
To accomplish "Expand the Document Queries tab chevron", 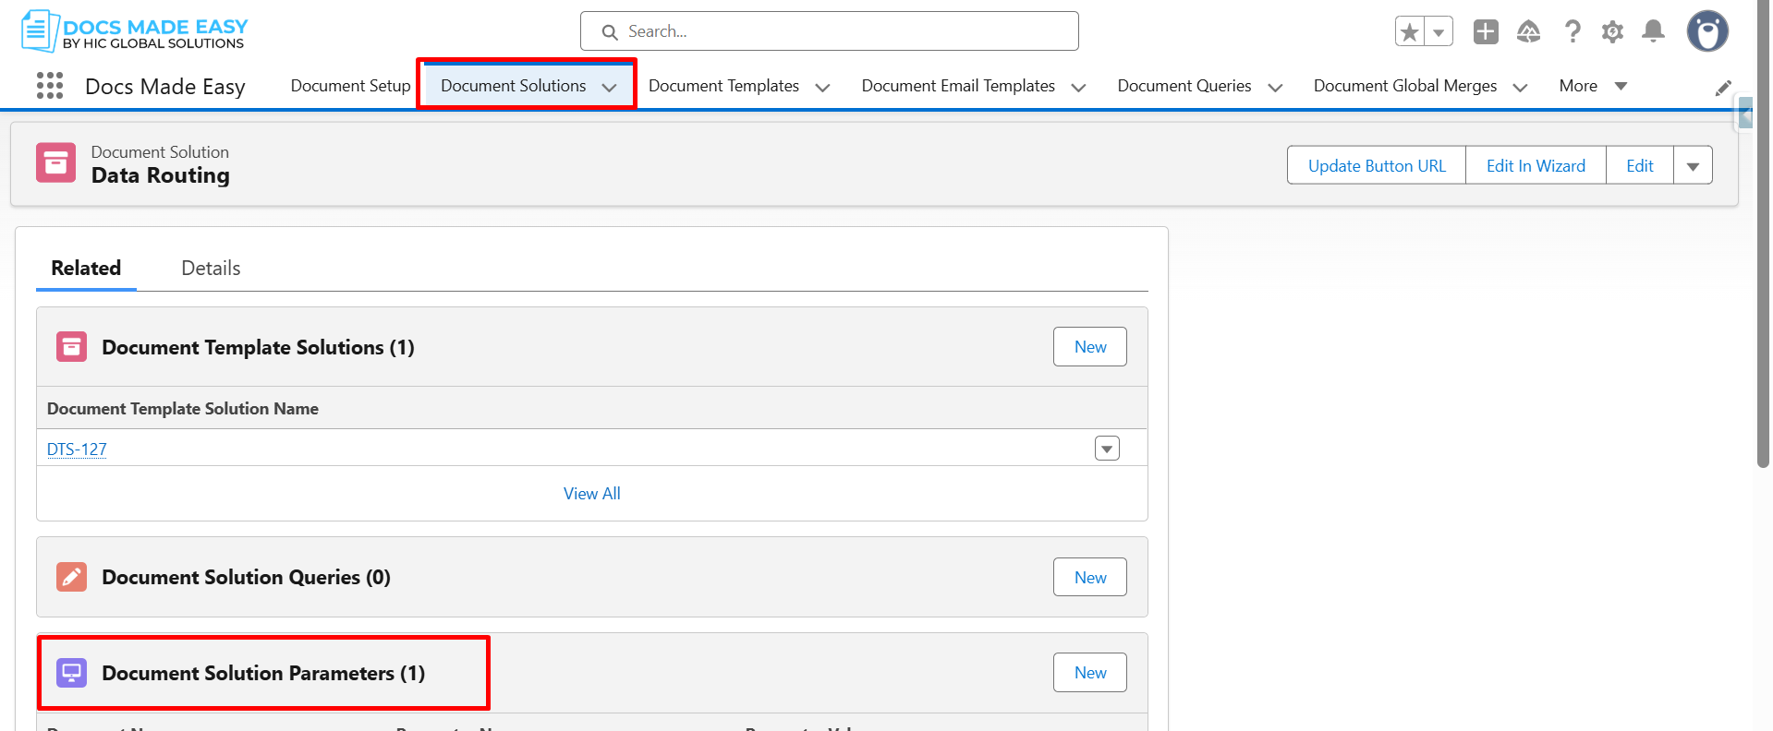I will tap(1275, 88).
